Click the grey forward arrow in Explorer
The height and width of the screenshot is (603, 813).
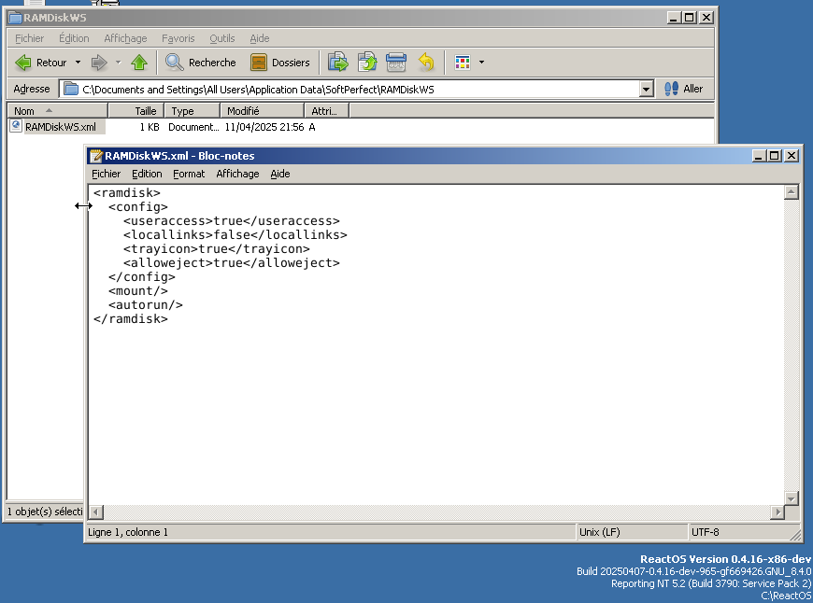coord(99,63)
